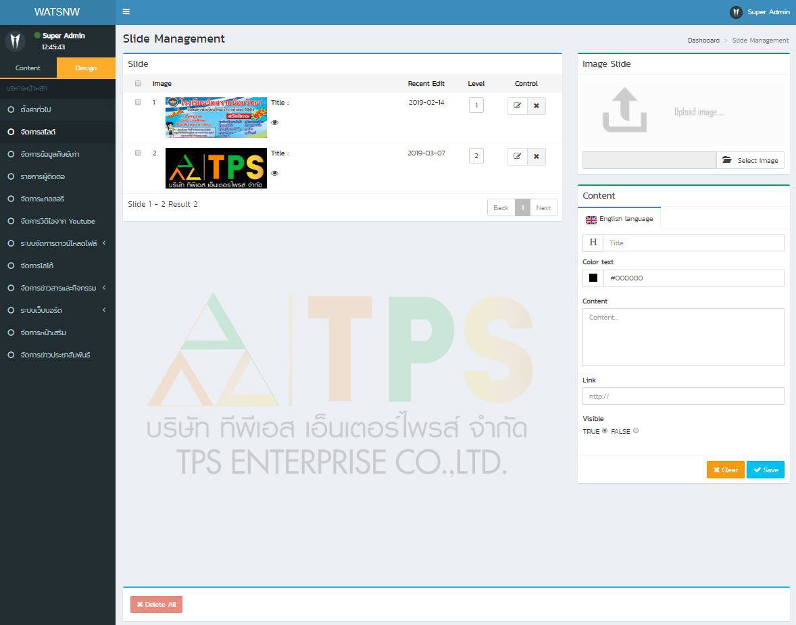Delete slide 1 using the X icon

coord(537,105)
